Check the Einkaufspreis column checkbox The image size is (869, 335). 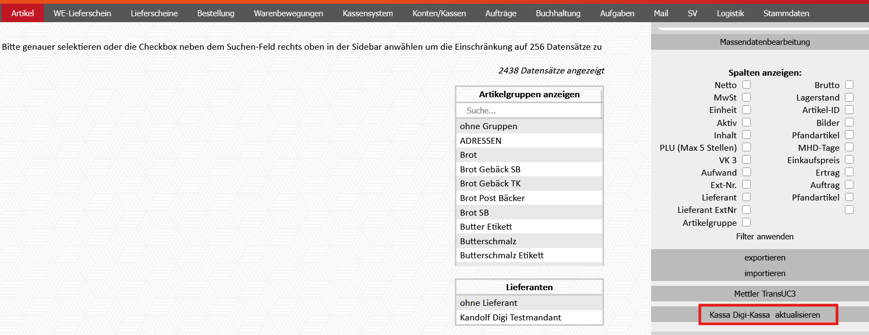click(849, 160)
